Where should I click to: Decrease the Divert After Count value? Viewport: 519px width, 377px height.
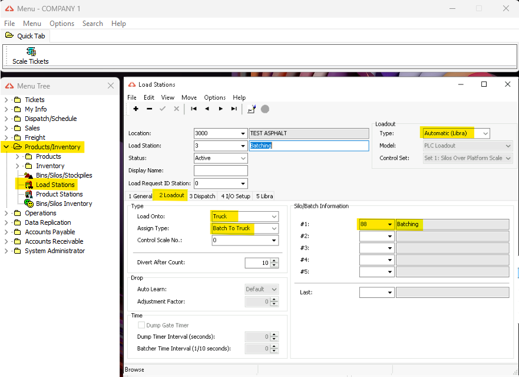(x=275, y=265)
